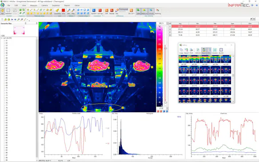The width and height of the screenshot is (259, 162).
Task: Open the Camera ribbon tab
Action: pyautogui.click(x=44, y=5)
